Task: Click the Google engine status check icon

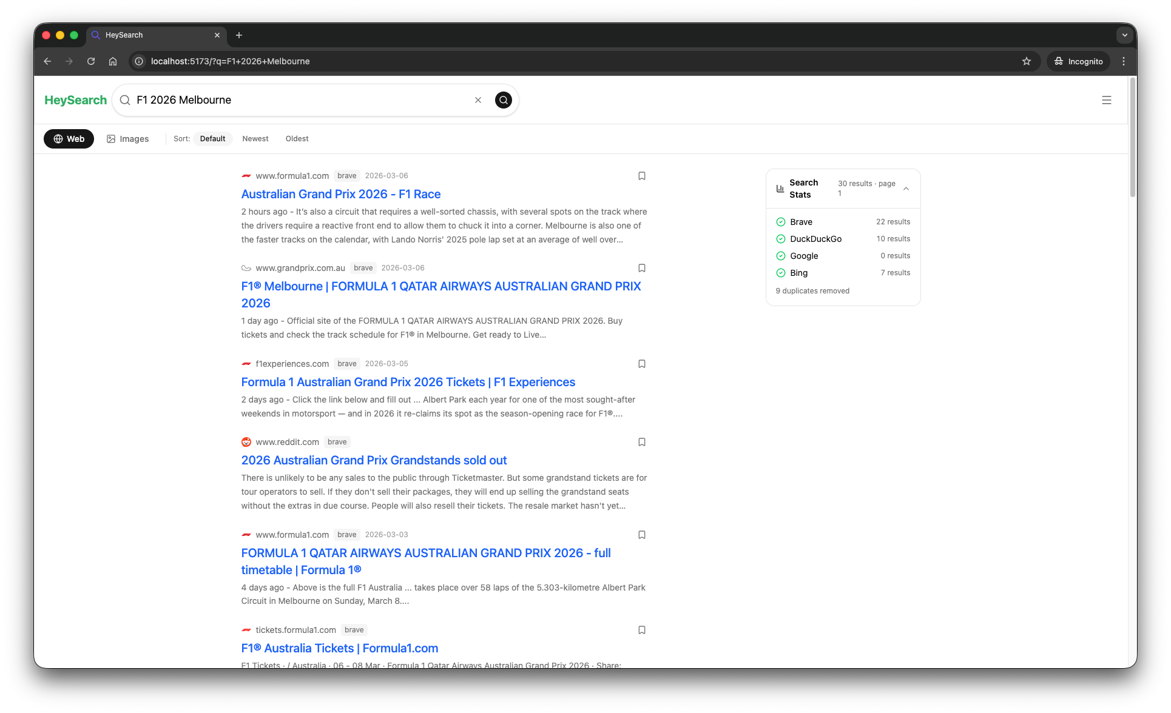Action: click(780, 256)
